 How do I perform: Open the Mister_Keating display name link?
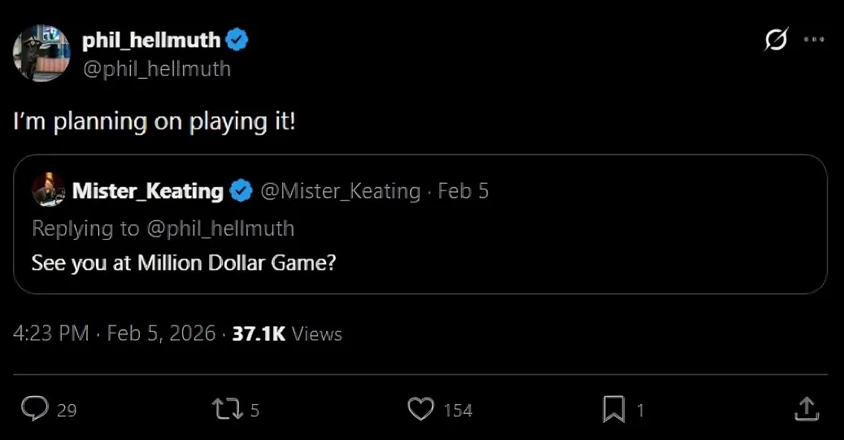[x=147, y=191]
